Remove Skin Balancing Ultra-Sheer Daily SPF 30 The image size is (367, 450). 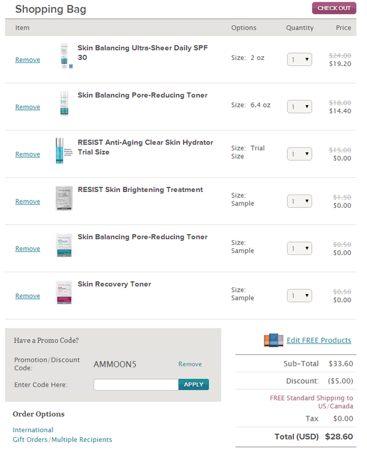(28, 60)
